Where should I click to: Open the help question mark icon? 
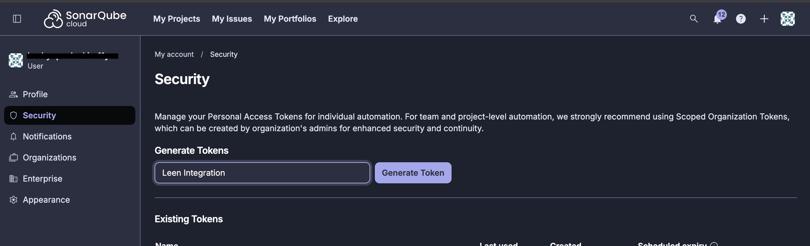click(741, 19)
